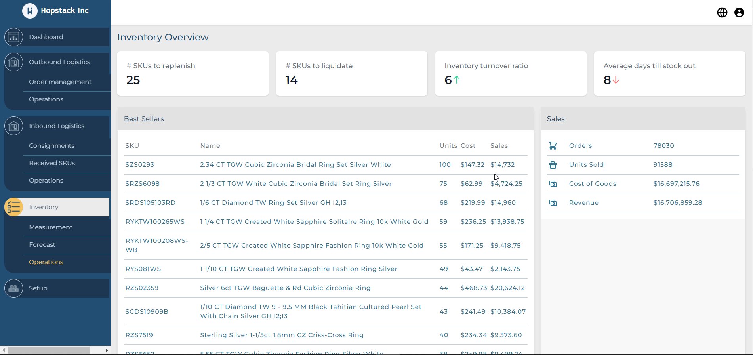Select Forecast under Inventory
Image resolution: width=753 pixels, height=355 pixels.
coord(42,245)
